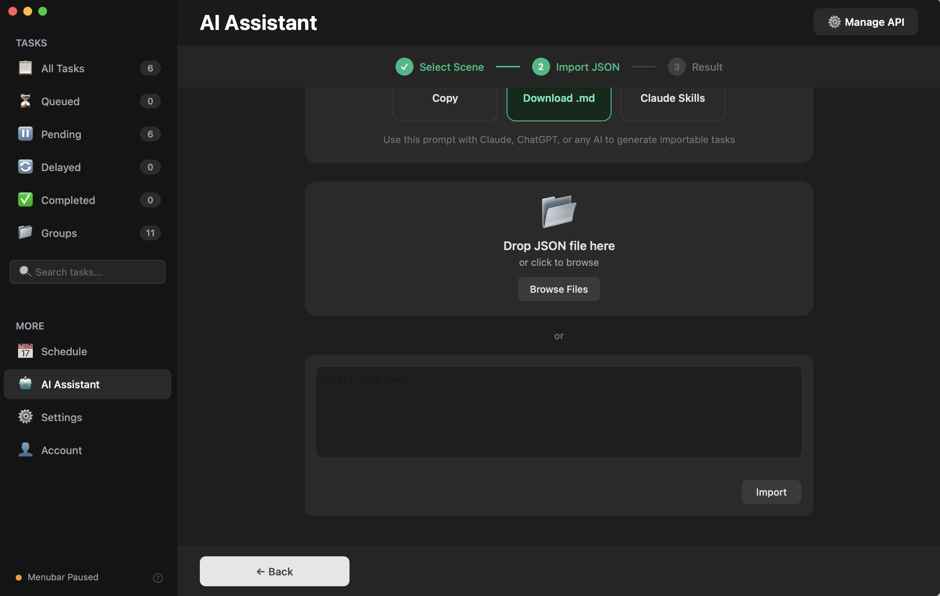Click the folder icon in the drop zone
This screenshot has height=596, width=940.
[x=559, y=211]
